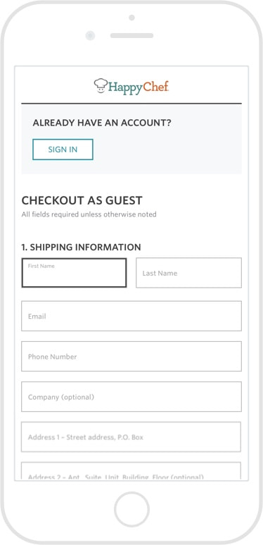Click the HappyChef logo text

click(x=139, y=87)
